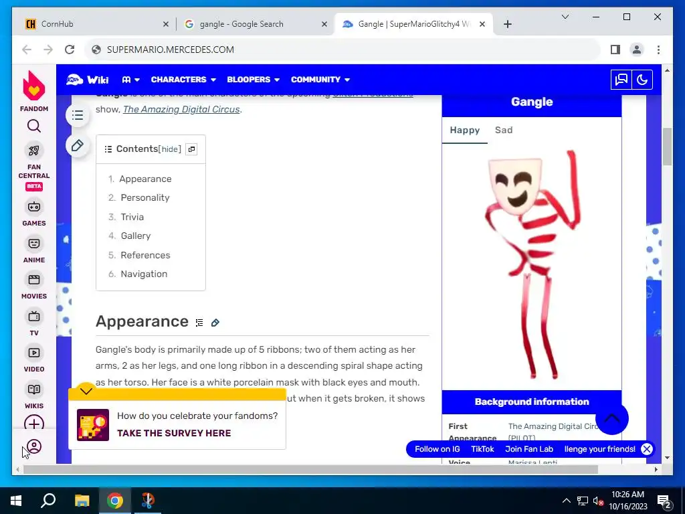Open the Windows Start menu
The width and height of the screenshot is (685, 514).
(16, 501)
